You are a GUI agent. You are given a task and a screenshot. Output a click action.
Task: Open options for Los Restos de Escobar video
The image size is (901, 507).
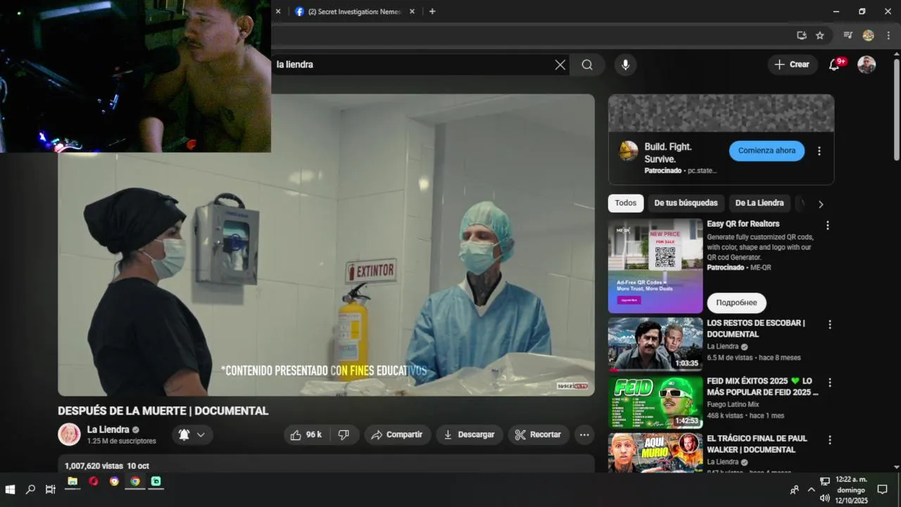click(830, 325)
